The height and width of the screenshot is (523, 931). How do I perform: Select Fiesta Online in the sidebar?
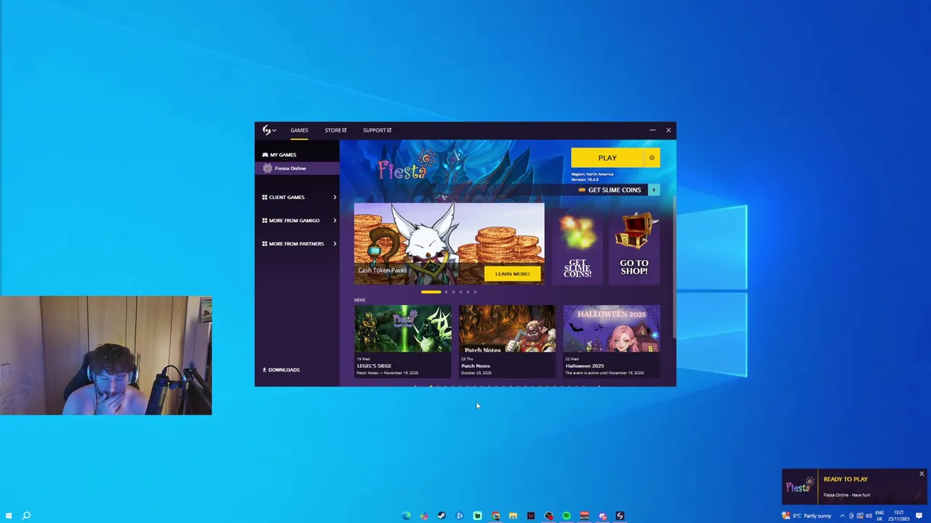[297, 168]
